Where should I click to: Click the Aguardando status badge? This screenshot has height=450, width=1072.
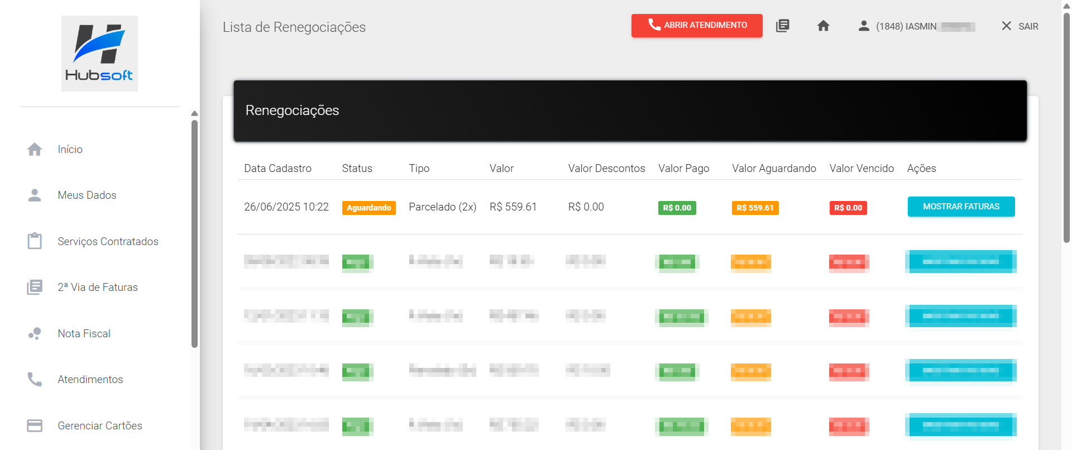pos(369,208)
